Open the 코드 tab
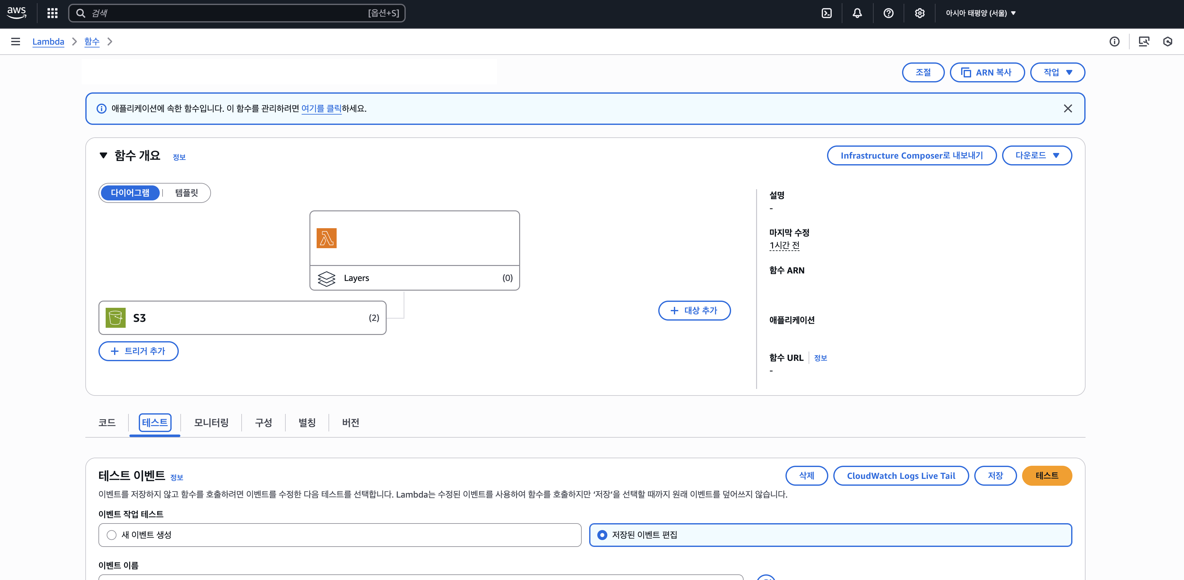 click(x=107, y=423)
